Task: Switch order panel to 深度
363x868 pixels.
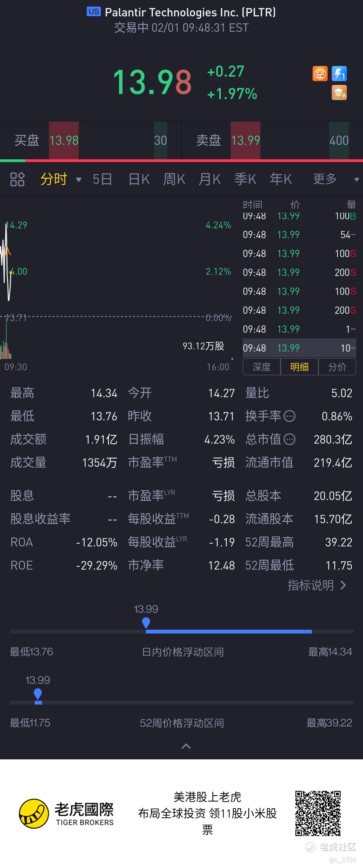Action: click(x=262, y=367)
